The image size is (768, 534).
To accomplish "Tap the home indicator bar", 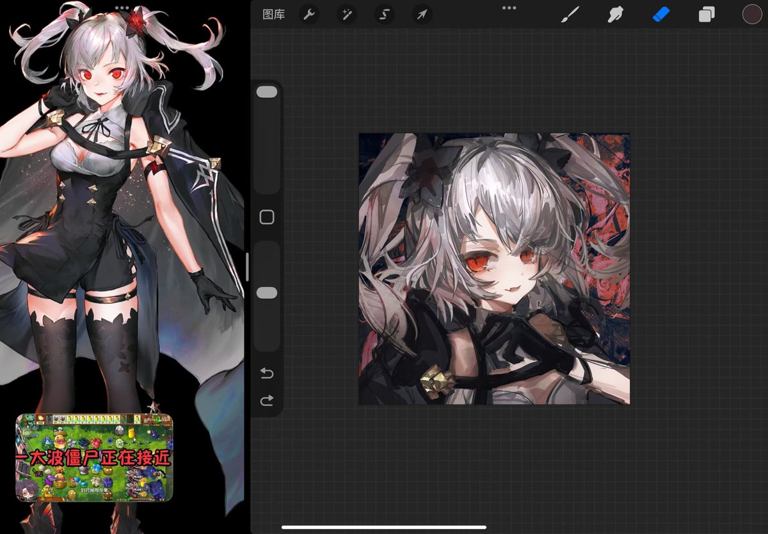I will [384, 528].
